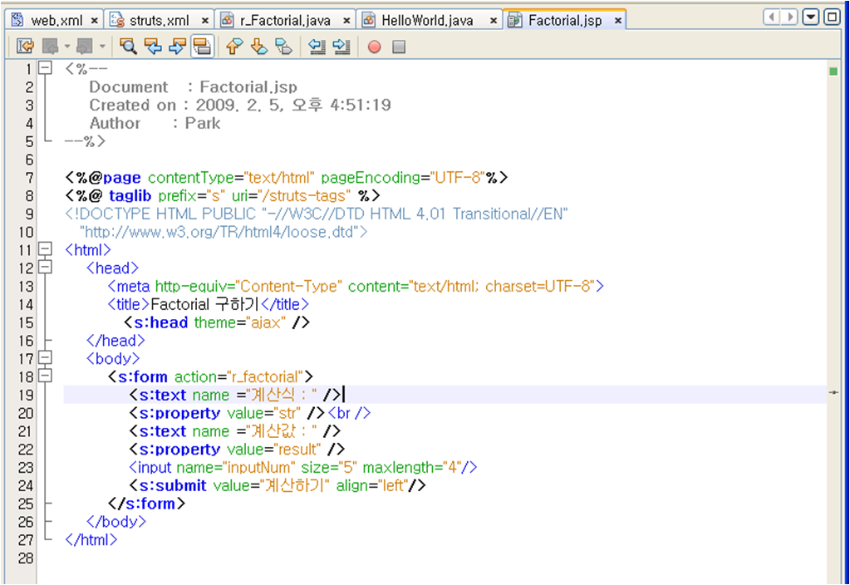The height and width of the screenshot is (585, 850).
Task: Start macro recording with the red circle
Action: 374,47
